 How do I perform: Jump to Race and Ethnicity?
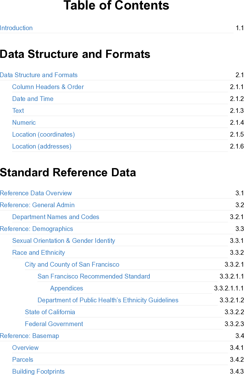click(x=39, y=253)
